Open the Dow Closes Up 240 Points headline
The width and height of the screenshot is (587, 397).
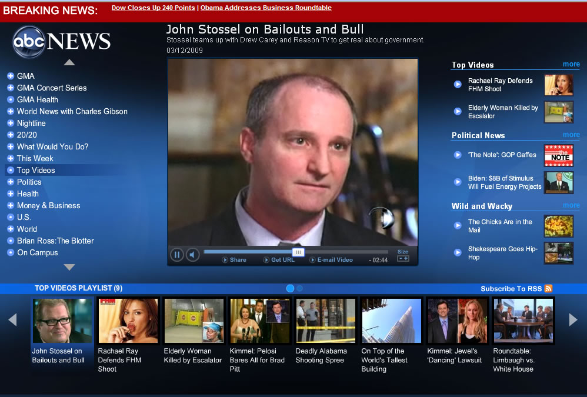153,8
